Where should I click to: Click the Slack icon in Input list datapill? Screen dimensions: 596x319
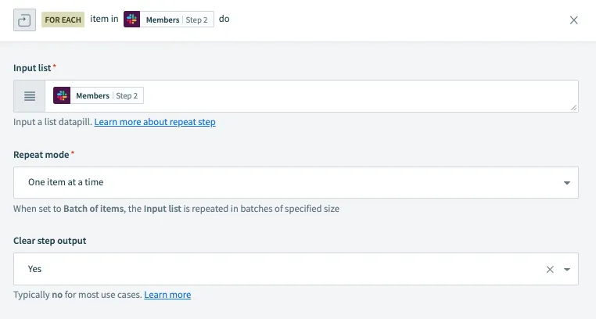63,95
